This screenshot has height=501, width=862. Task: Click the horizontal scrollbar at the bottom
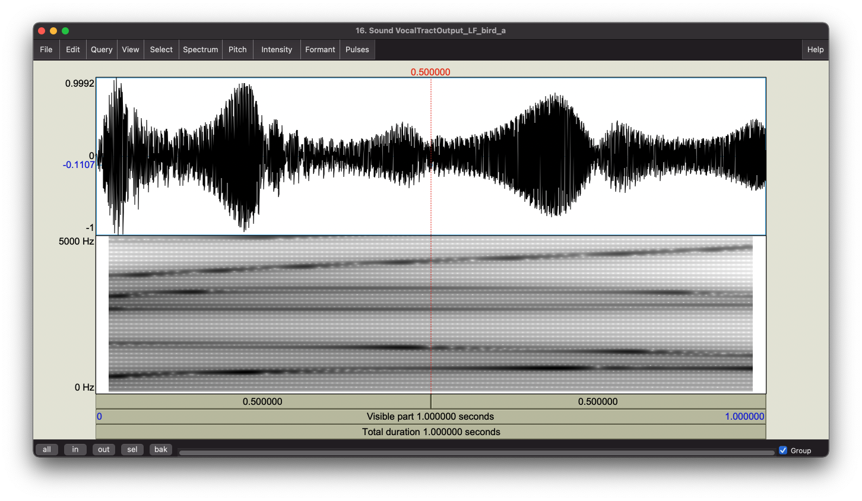point(476,453)
